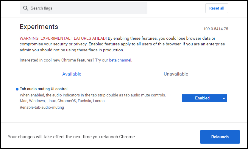
Task: Click the blue modified-flag dot indicator
Action: point(17,89)
